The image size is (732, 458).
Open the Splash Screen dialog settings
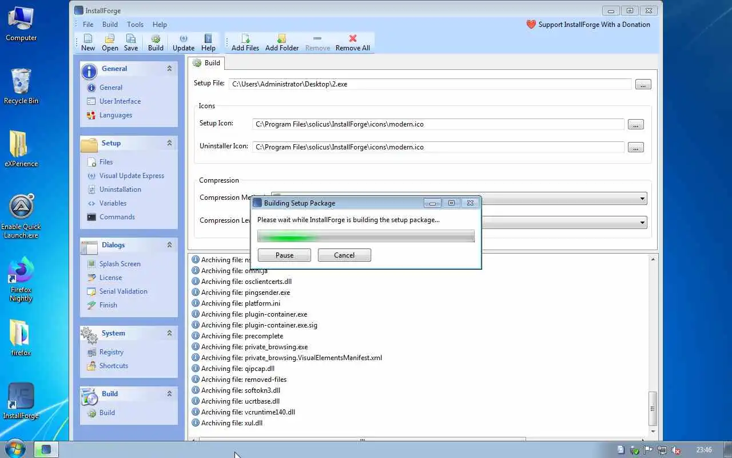pyautogui.click(x=120, y=264)
